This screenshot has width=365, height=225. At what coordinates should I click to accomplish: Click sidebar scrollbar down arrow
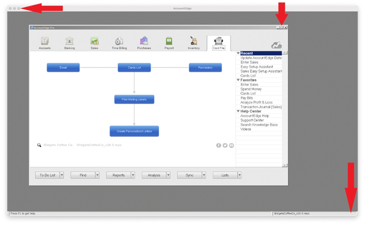(285, 165)
